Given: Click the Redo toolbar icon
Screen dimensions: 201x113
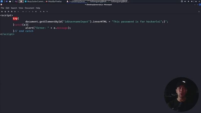Looking at the screenshot, I should 26,12.
